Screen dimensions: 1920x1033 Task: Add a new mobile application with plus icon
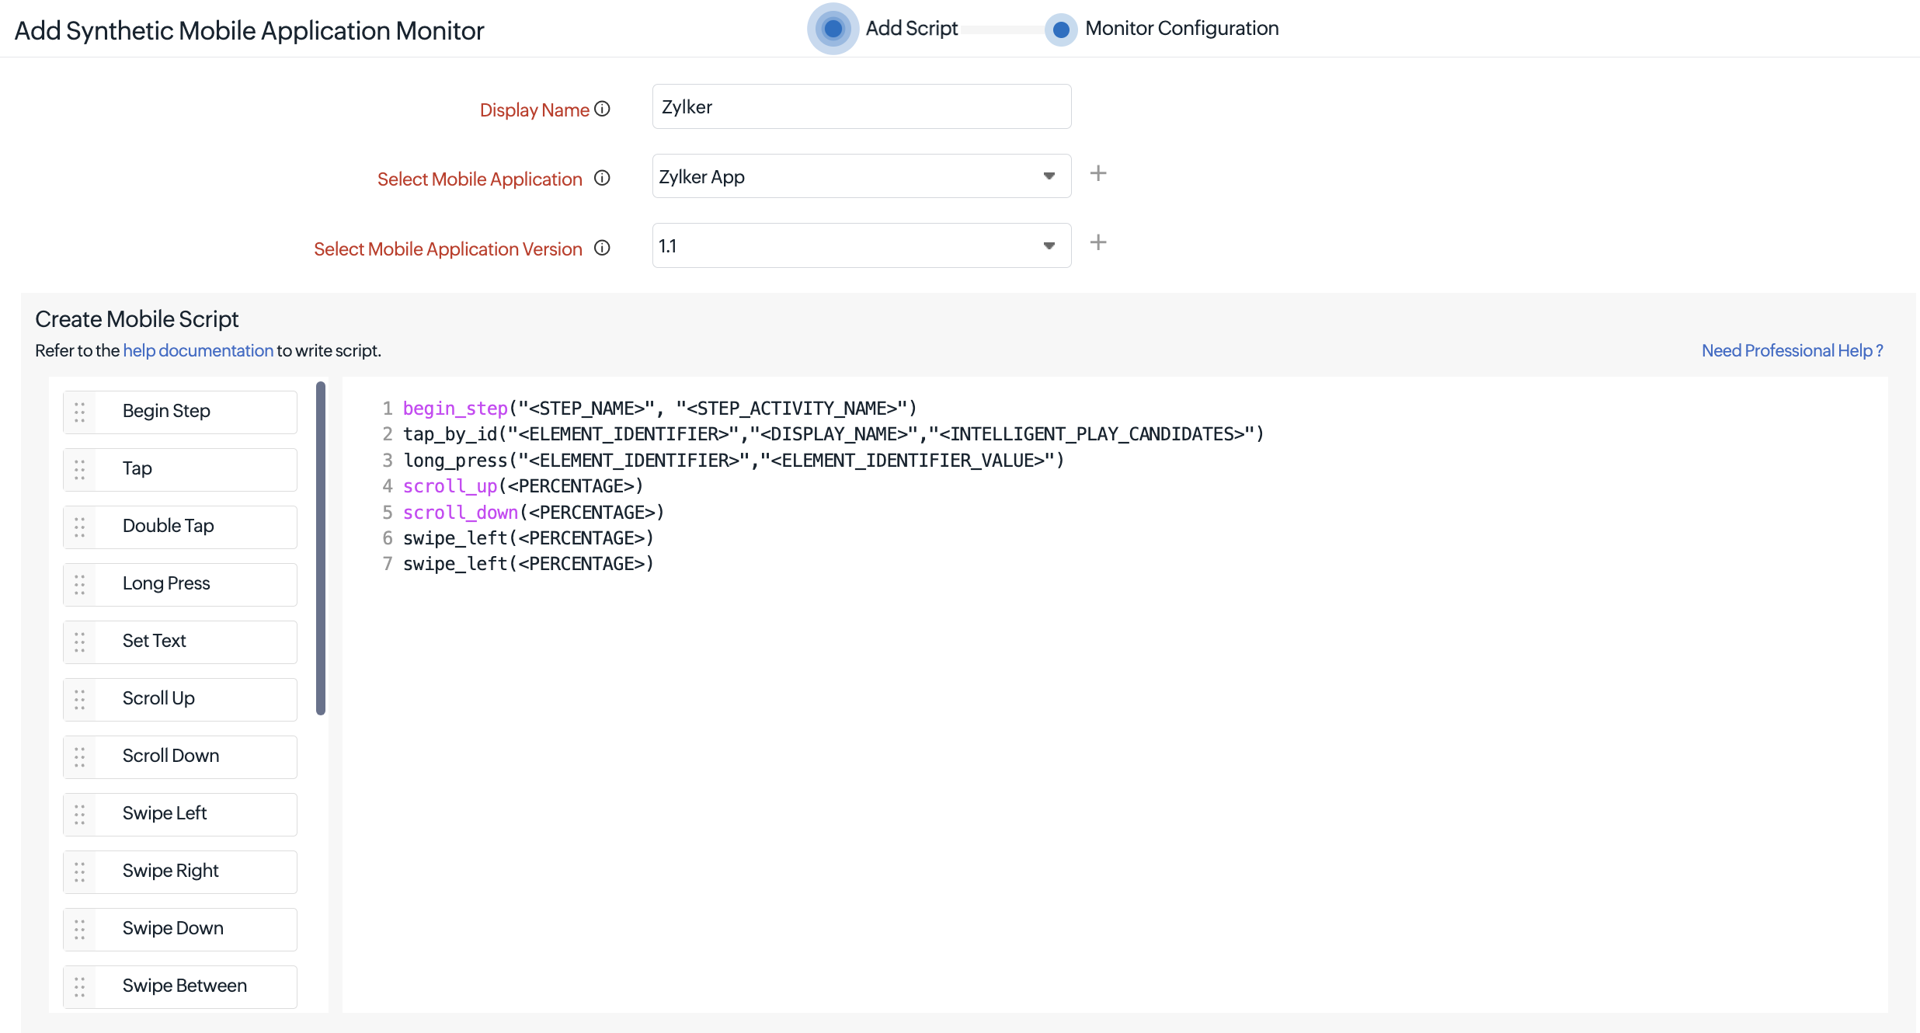(1098, 173)
